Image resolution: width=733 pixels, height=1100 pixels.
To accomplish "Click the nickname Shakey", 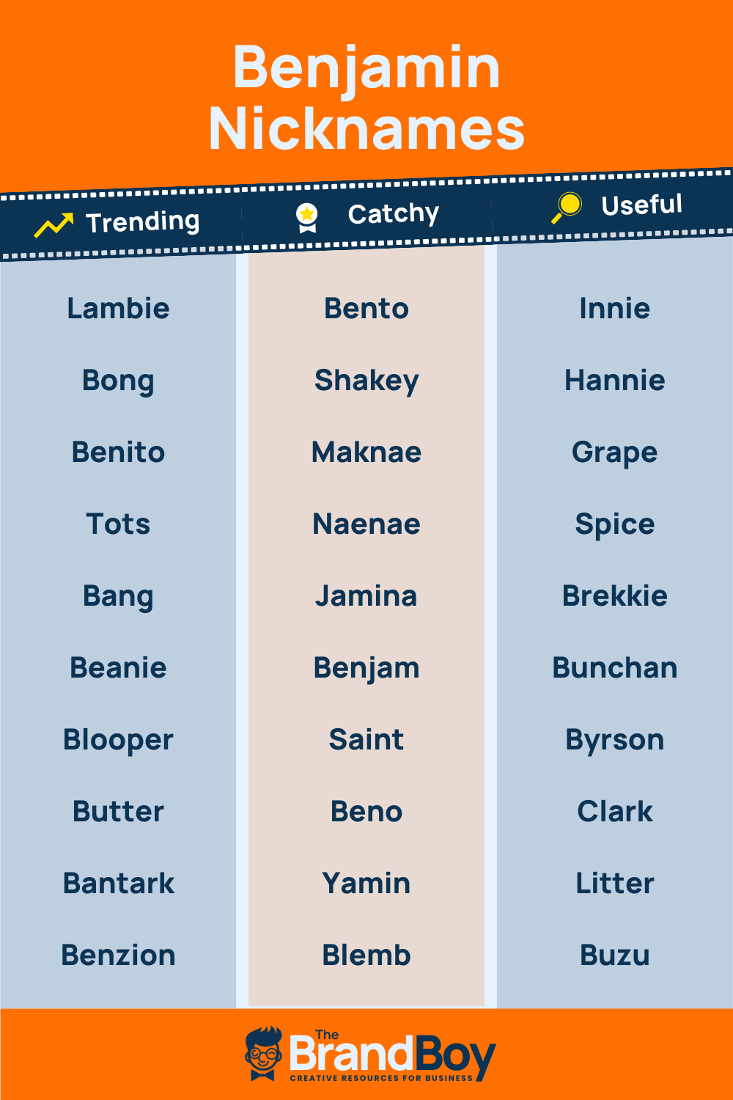I will click(366, 381).
